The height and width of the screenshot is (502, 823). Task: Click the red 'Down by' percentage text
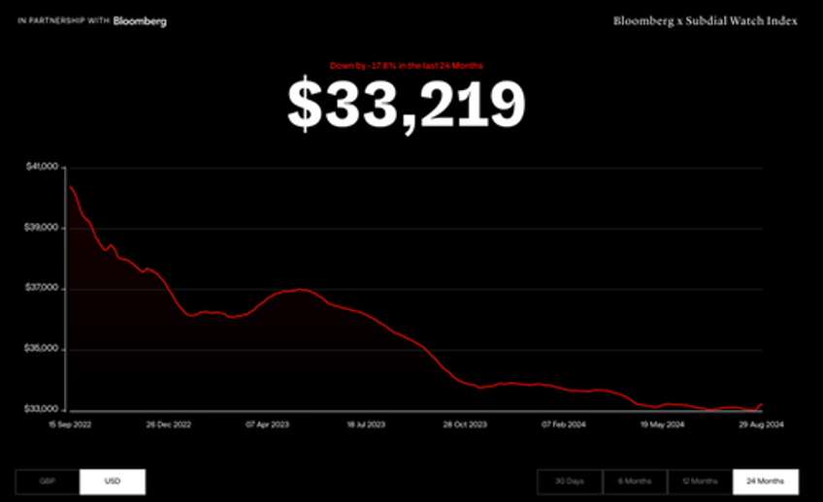[407, 66]
